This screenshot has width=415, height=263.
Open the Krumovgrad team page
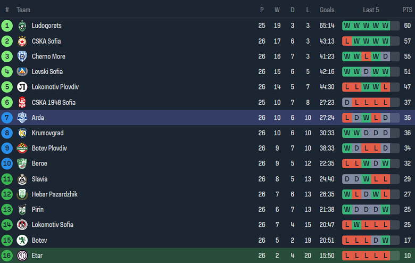46,133
